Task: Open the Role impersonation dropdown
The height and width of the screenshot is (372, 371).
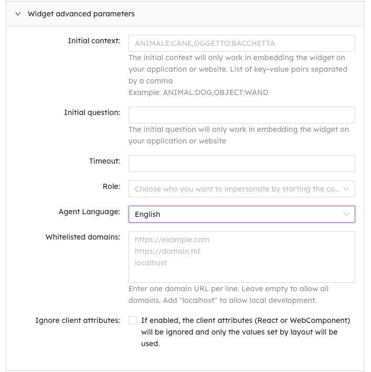Action: click(x=237, y=189)
